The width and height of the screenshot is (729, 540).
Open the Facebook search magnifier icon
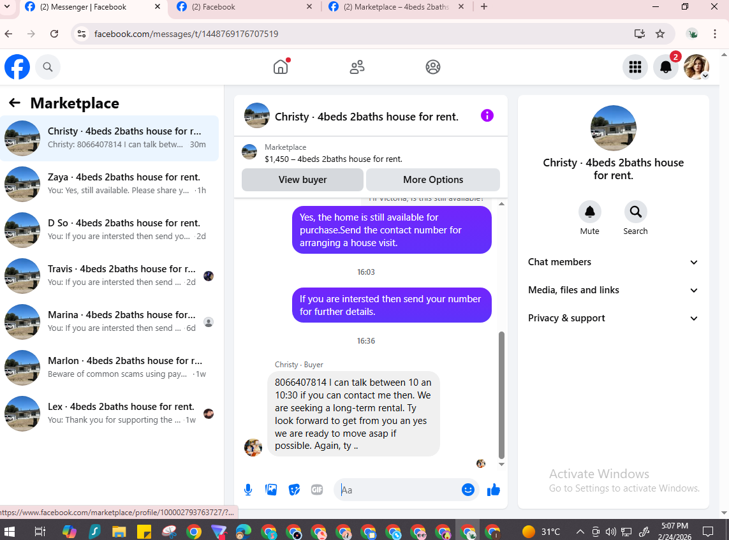47,67
